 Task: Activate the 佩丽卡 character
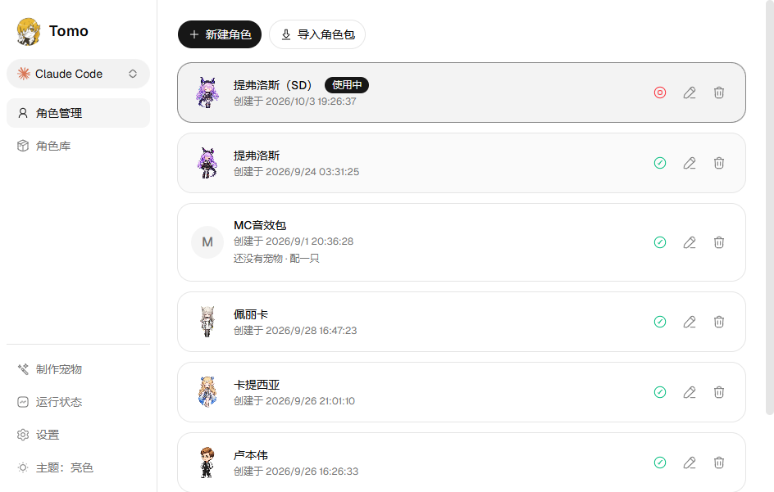tap(660, 322)
